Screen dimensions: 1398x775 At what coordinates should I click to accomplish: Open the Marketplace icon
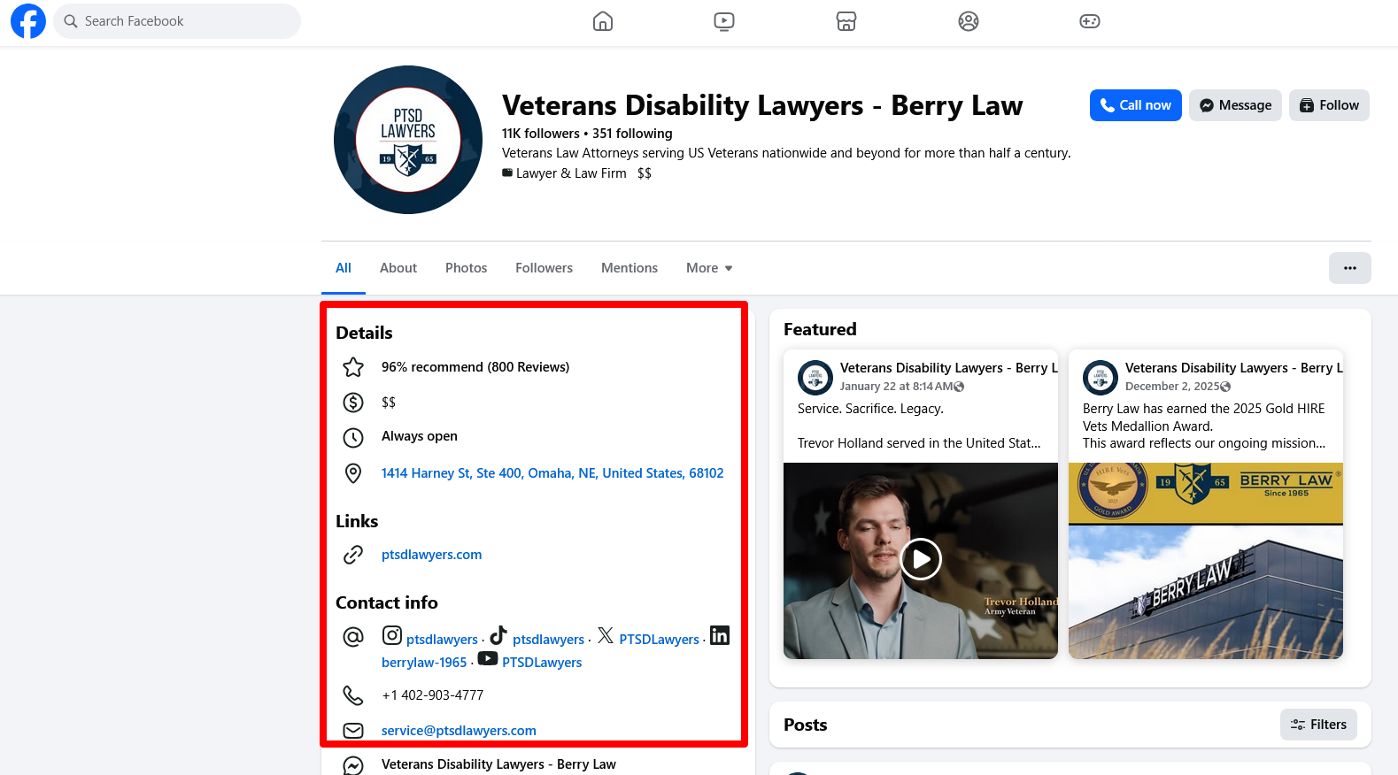tap(846, 21)
